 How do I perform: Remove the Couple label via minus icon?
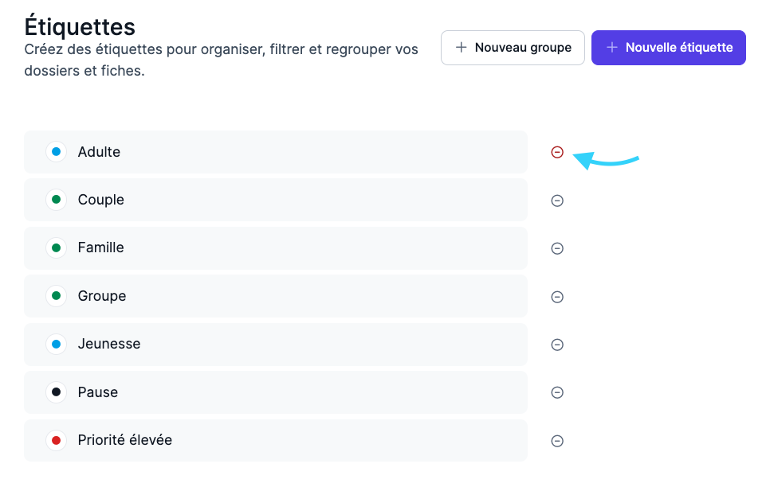tap(557, 201)
